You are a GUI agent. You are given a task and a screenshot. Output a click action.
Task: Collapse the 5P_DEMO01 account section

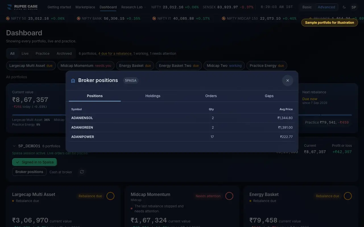click(x=14, y=146)
